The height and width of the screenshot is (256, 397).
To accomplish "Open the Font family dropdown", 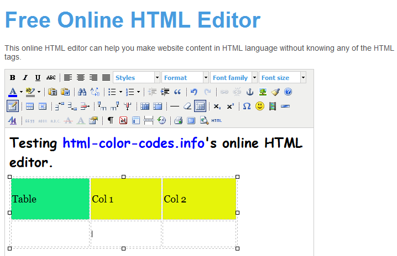I will point(234,78).
